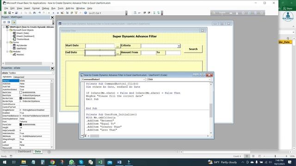Open the Click procedure dropdown in the code window
The image size is (296, 166).
(210, 79)
